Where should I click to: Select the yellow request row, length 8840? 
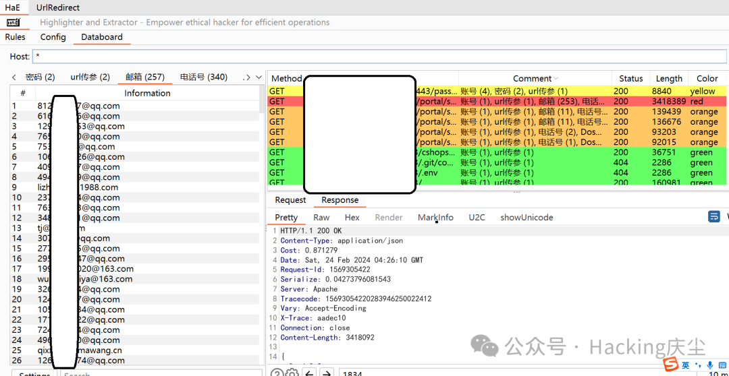pos(498,92)
